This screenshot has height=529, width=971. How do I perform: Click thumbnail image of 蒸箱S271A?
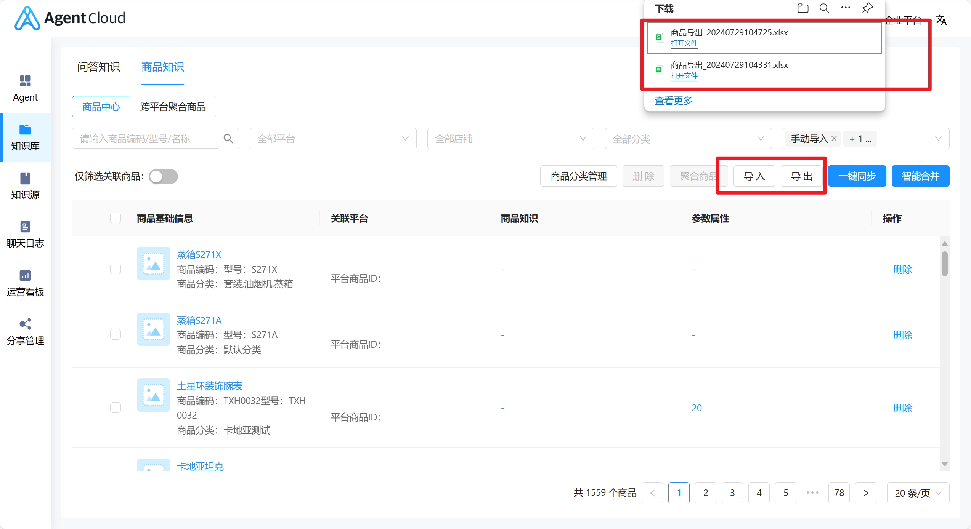pyautogui.click(x=153, y=329)
